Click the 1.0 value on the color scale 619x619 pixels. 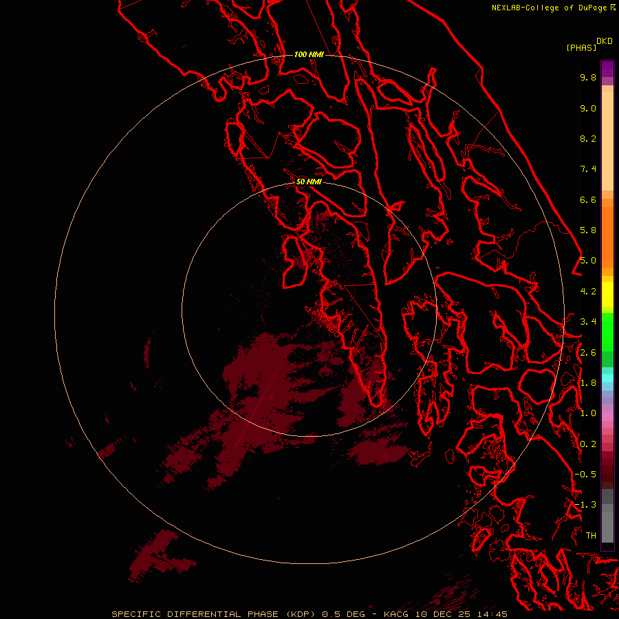pos(588,413)
